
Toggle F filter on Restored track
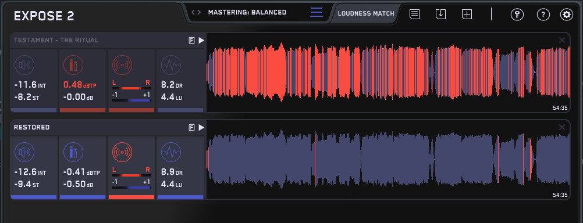[x=191, y=128]
